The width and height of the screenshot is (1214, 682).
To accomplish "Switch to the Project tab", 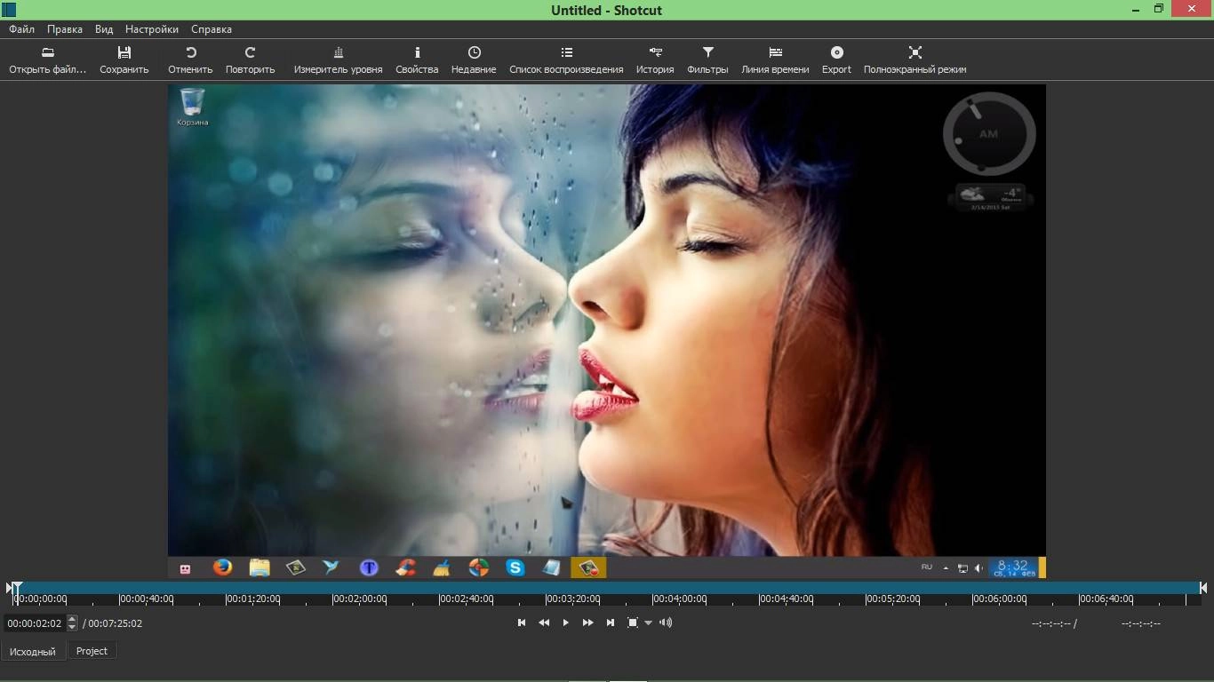I will point(92,651).
